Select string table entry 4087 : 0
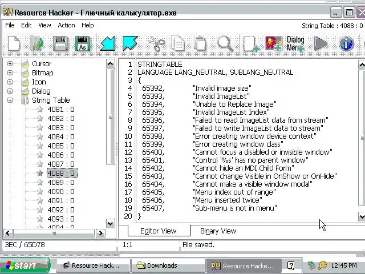 [61, 164]
